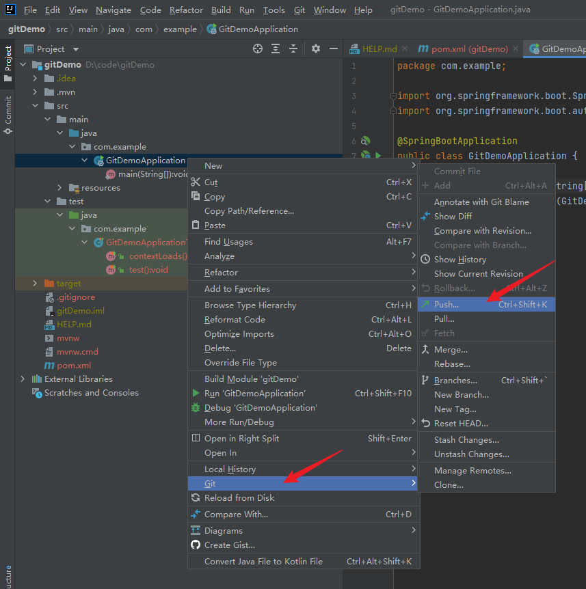Select Manage Remotes... option
Screen dimensions: 586x589
(486, 471)
